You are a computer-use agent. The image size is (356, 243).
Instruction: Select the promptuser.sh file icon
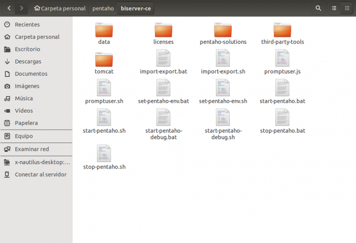[104, 88]
